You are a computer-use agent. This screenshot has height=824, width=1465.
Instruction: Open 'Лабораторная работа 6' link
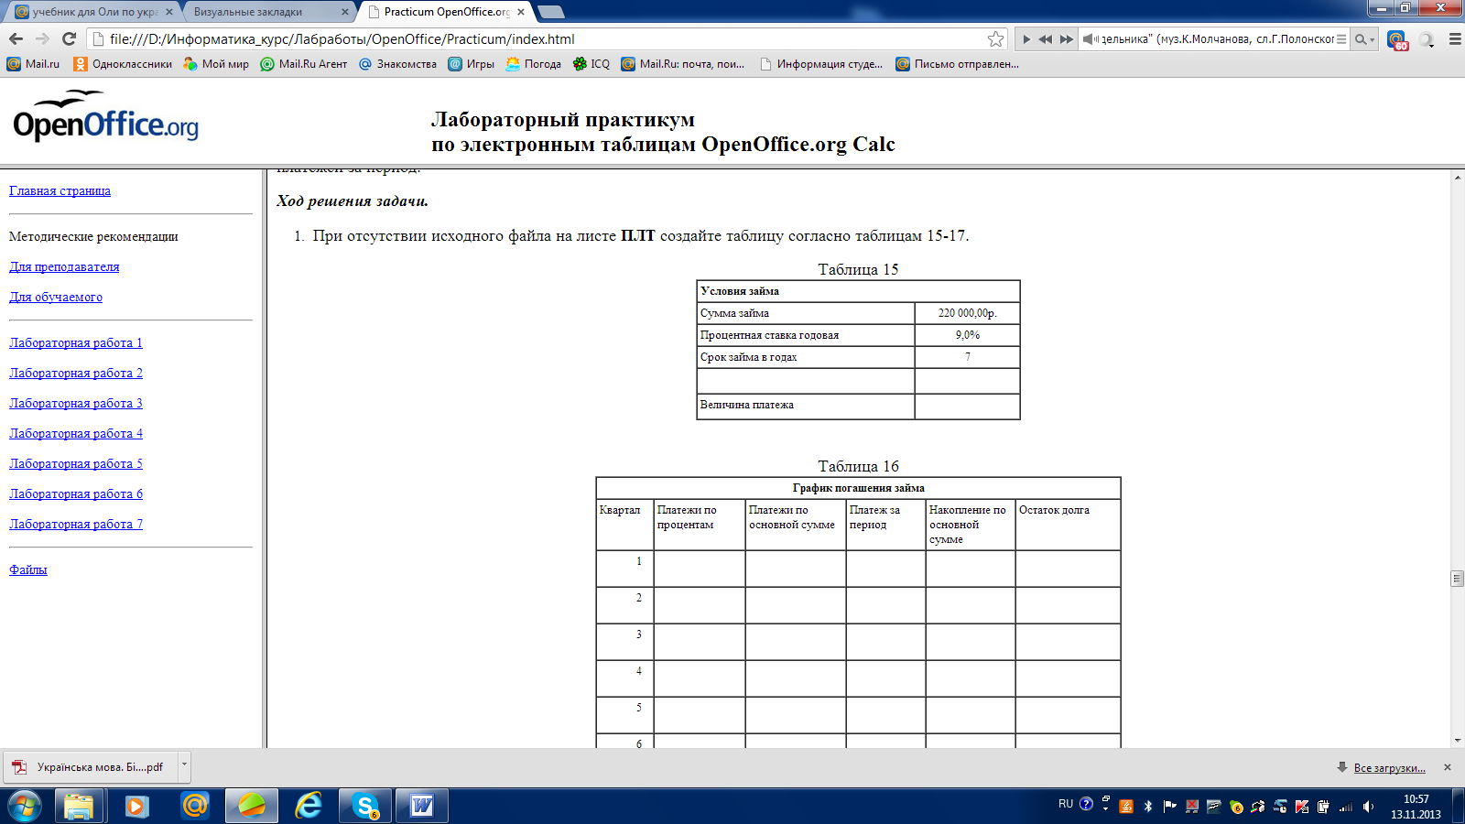click(x=76, y=493)
